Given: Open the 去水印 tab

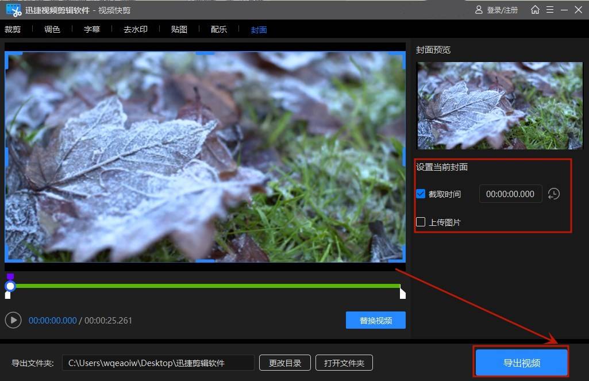Looking at the screenshot, I should [x=136, y=29].
